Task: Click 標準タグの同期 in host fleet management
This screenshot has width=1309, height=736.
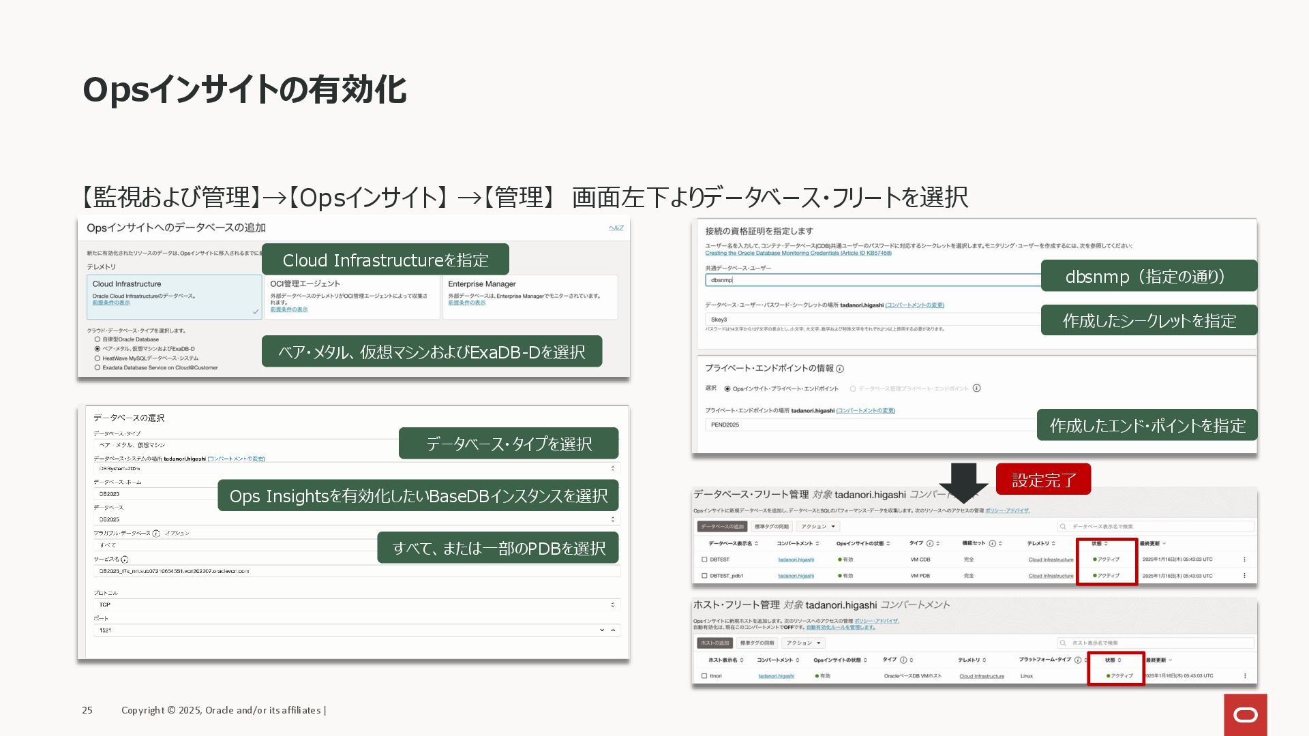Action: click(x=757, y=643)
